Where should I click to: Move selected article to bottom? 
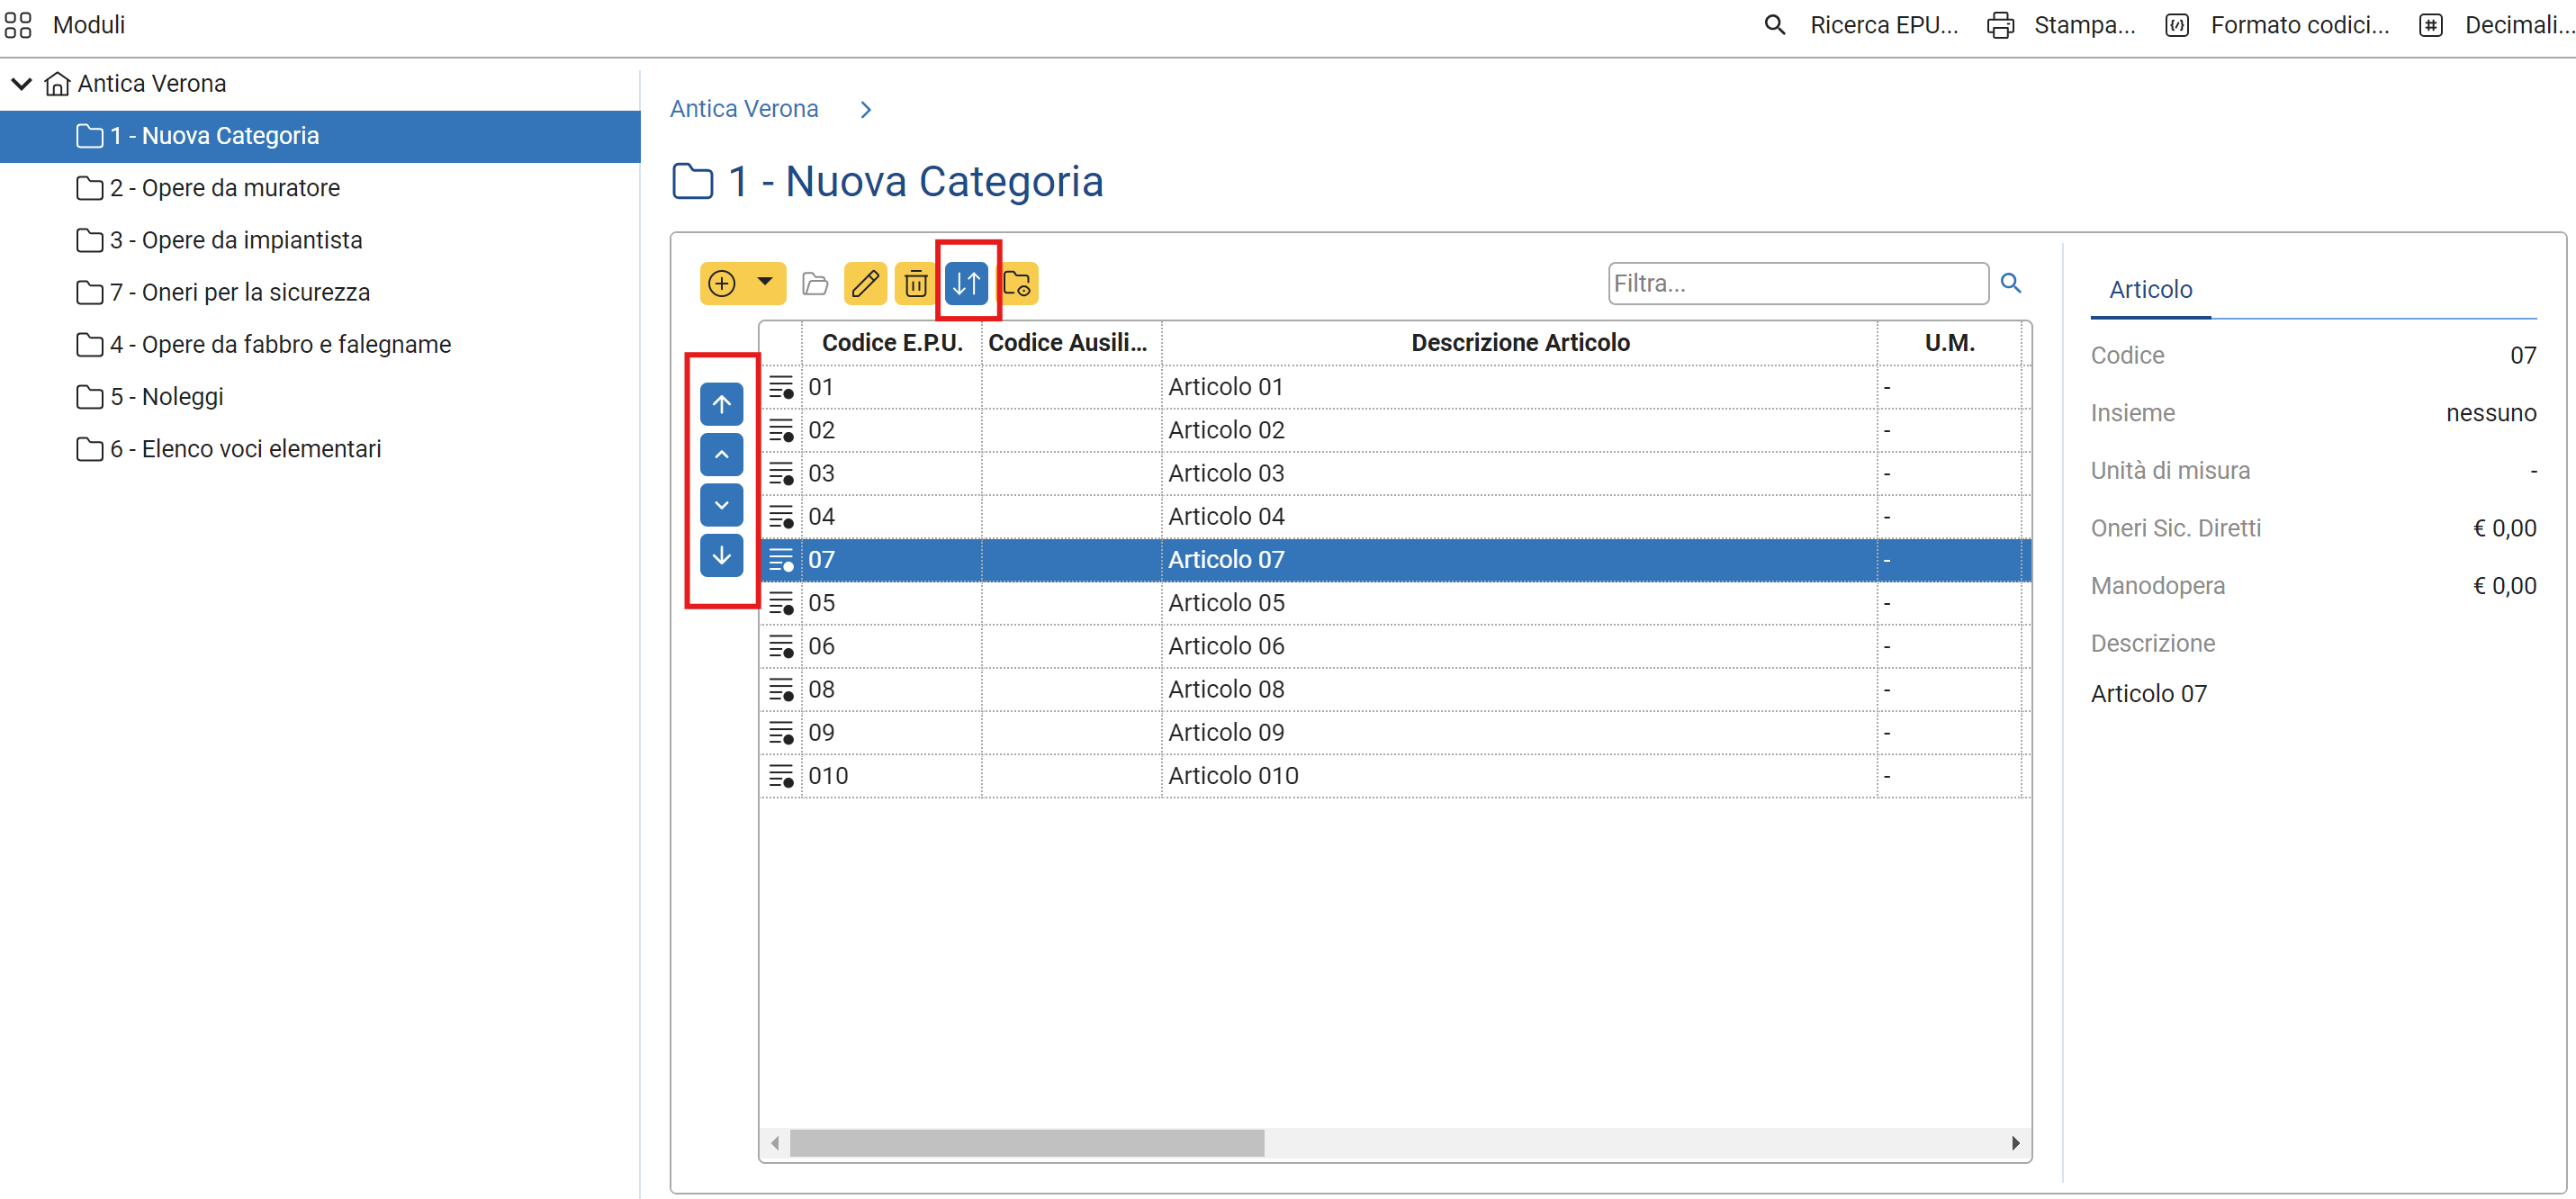click(721, 555)
